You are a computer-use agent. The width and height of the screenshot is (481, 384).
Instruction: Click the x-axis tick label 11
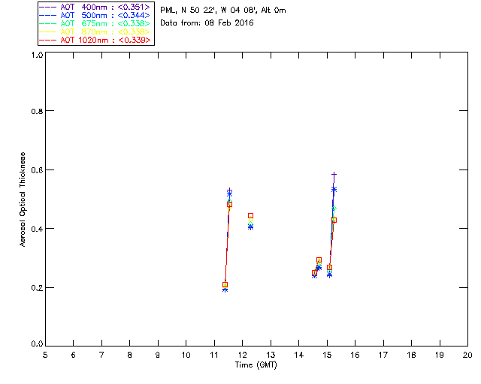pyautogui.click(x=214, y=355)
